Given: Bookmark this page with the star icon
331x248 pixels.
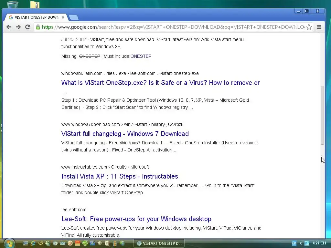Looking at the screenshot, I should 309,27.
